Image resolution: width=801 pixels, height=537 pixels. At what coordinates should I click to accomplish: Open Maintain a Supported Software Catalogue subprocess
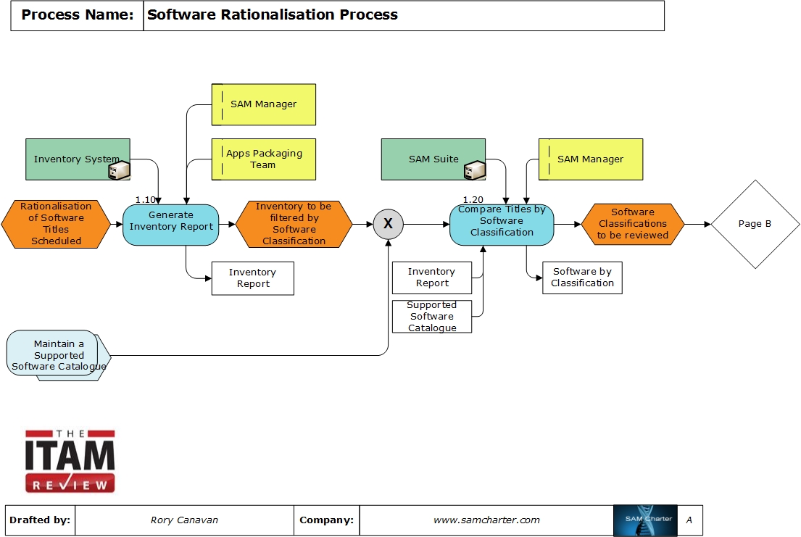coord(58,355)
